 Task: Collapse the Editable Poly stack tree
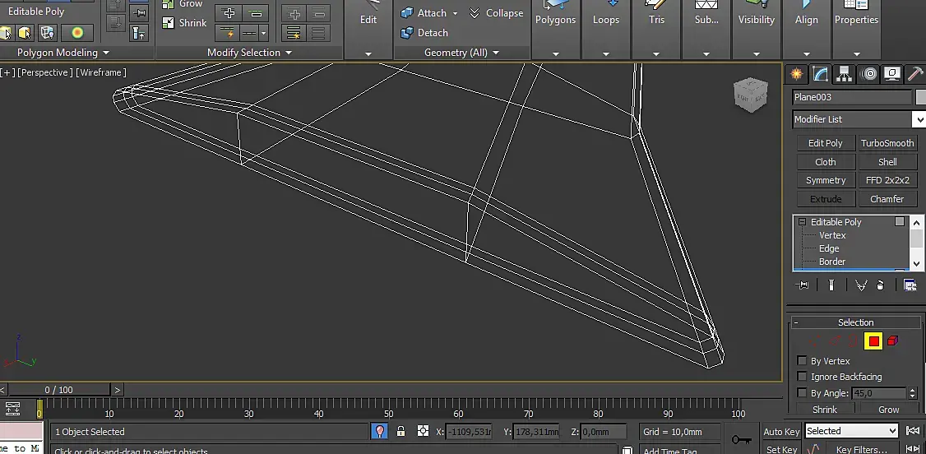(802, 222)
